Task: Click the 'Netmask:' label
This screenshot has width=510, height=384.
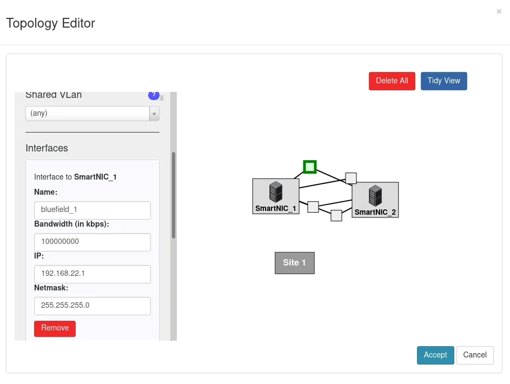Action: tap(51, 288)
